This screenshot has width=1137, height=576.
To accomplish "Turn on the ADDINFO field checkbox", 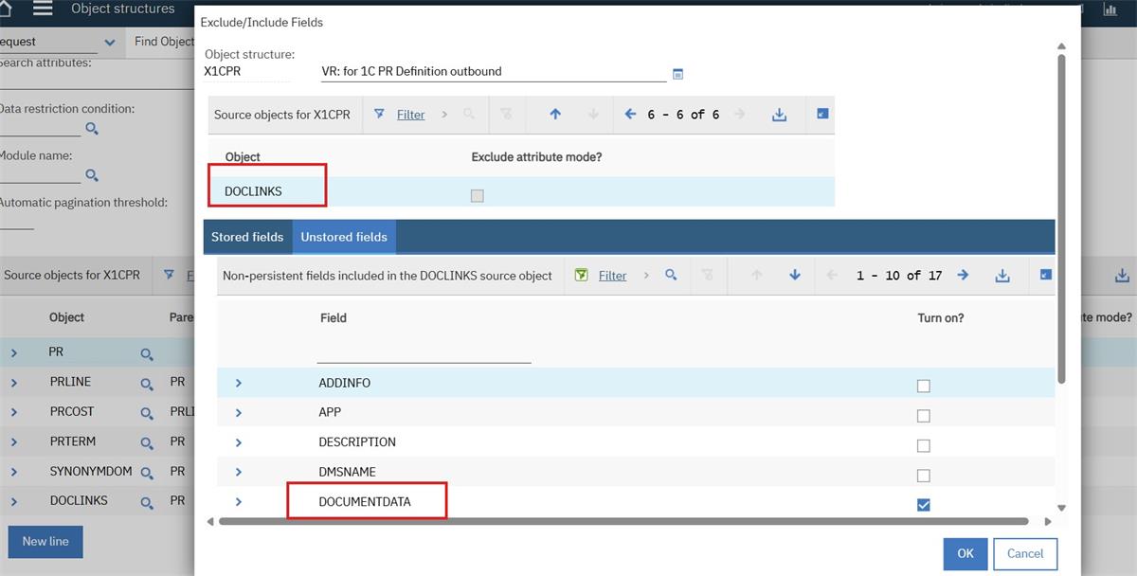I will coord(924,386).
